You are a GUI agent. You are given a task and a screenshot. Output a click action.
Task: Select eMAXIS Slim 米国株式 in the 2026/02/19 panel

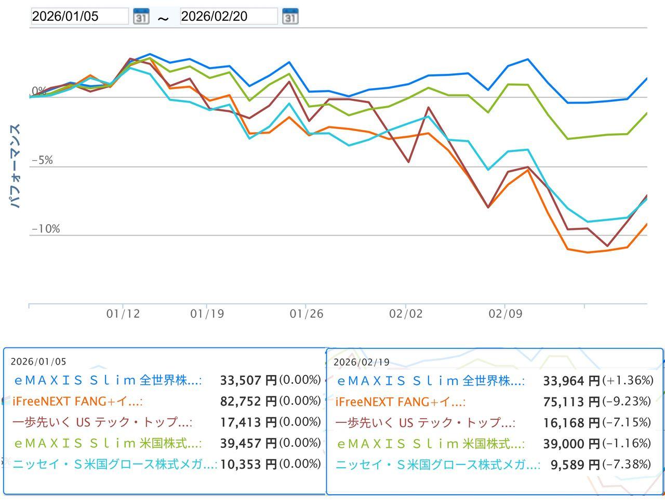coord(430,444)
